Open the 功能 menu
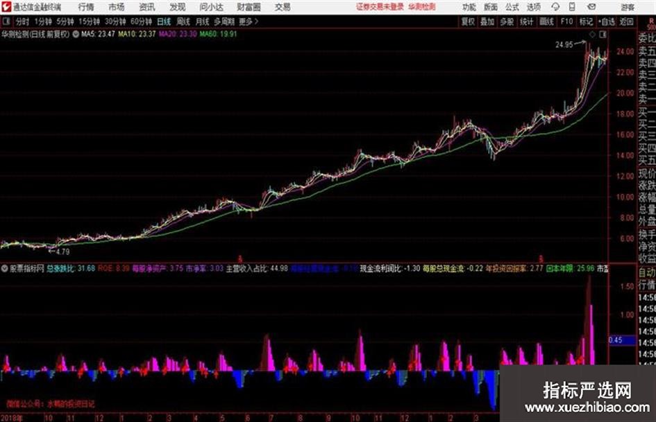The height and width of the screenshot is (422, 656). [469, 7]
